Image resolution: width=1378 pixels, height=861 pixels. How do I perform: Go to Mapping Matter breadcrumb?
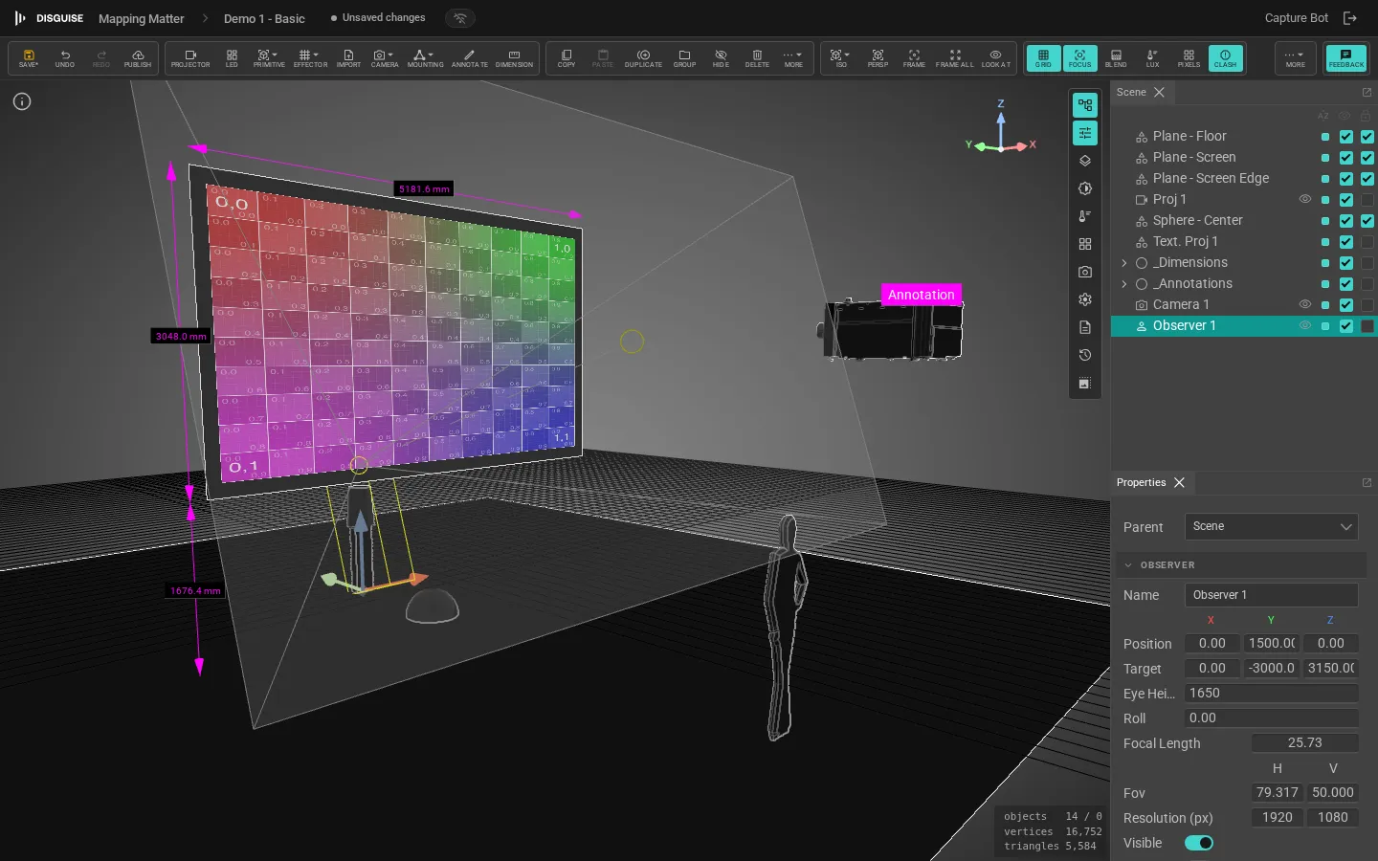tap(141, 18)
